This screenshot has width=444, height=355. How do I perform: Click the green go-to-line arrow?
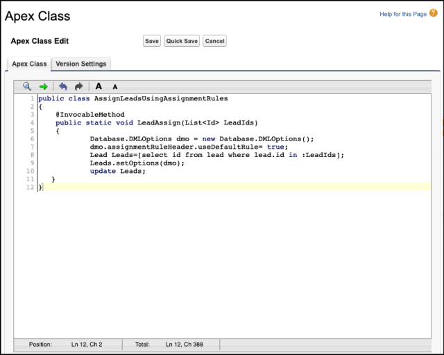point(43,87)
